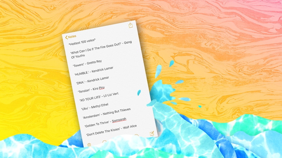Screen dimensions: 282x158
Task: Tap the share icon on the note
Action: pos(131,25)
